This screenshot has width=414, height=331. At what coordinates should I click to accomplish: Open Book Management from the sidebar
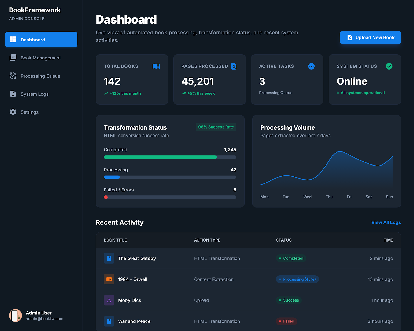coord(41,58)
